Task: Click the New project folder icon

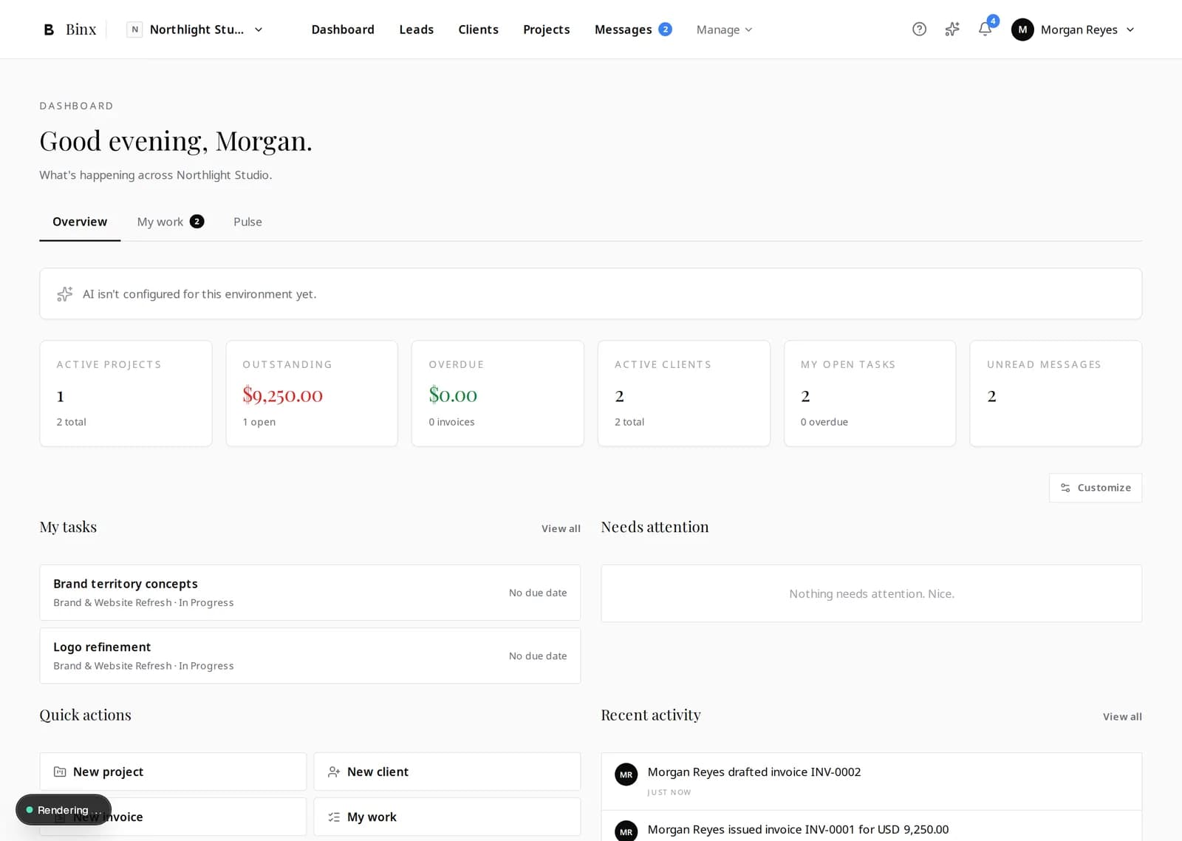Action: click(x=60, y=772)
